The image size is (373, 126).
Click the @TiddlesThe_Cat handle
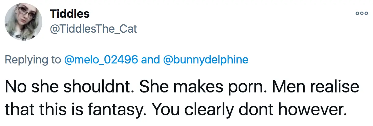[x=93, y=29]
